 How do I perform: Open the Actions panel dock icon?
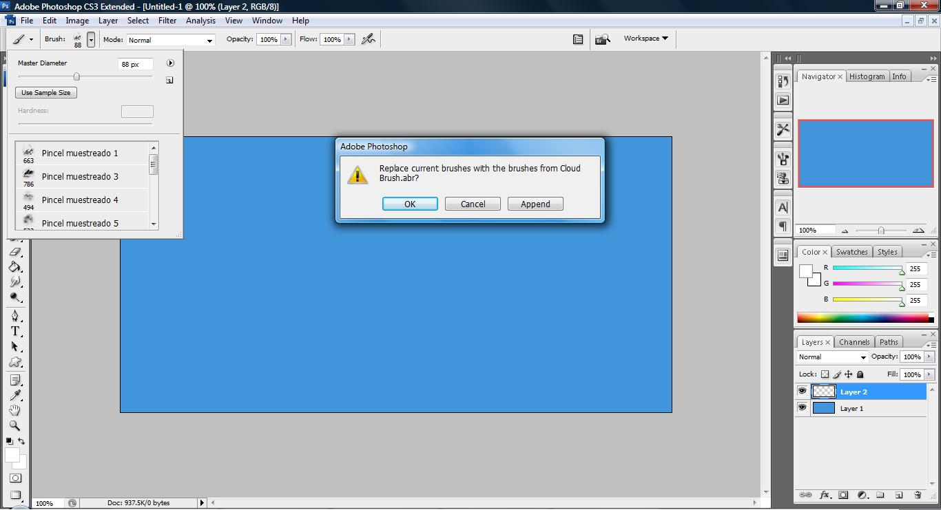pos(783,100)
